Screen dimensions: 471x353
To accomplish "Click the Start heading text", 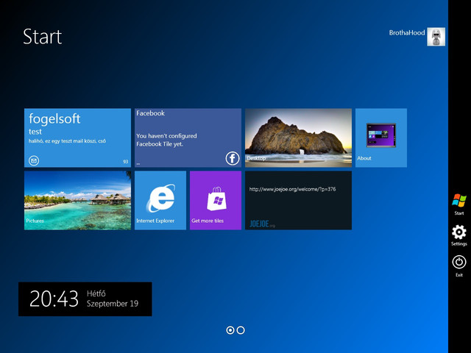I will point(43,37).
